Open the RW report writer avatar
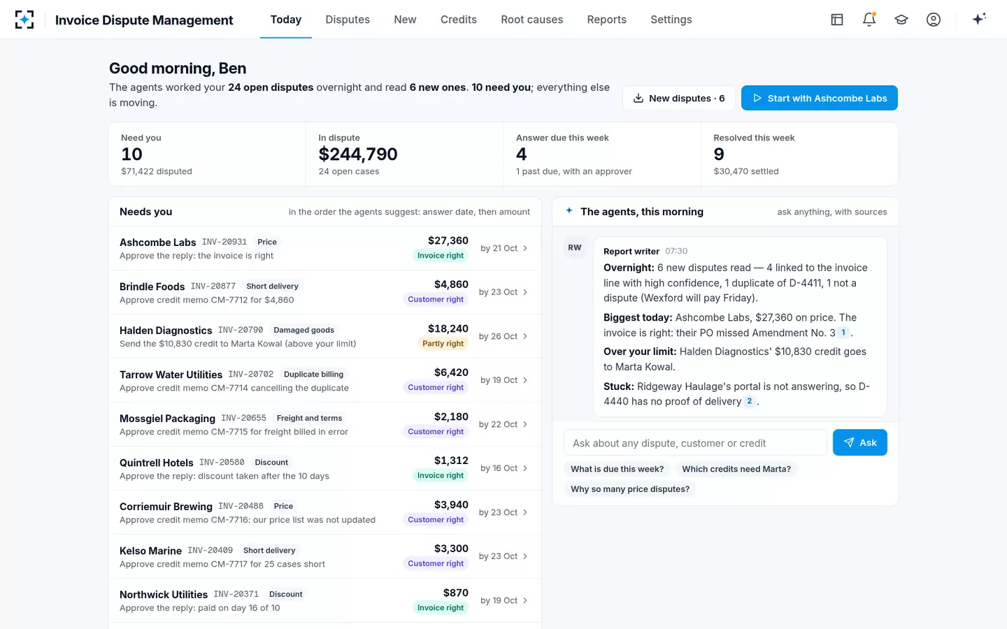 575,247
